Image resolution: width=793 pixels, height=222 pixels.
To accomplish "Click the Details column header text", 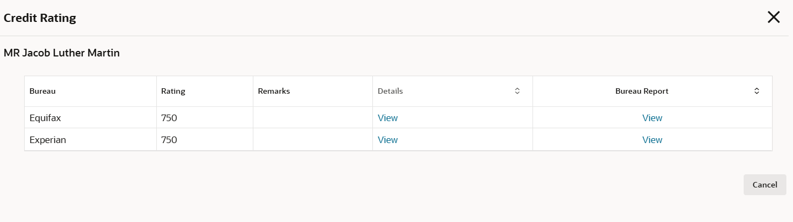I will point(390,92).
